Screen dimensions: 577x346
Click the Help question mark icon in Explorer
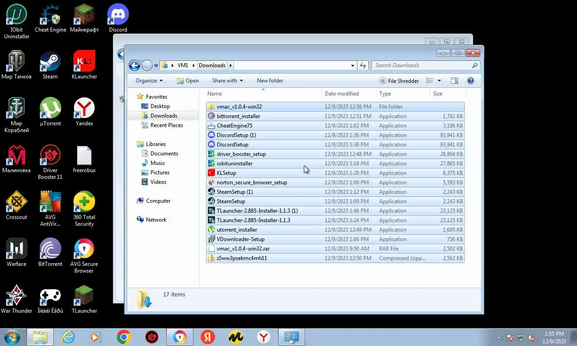coord(471,81)
